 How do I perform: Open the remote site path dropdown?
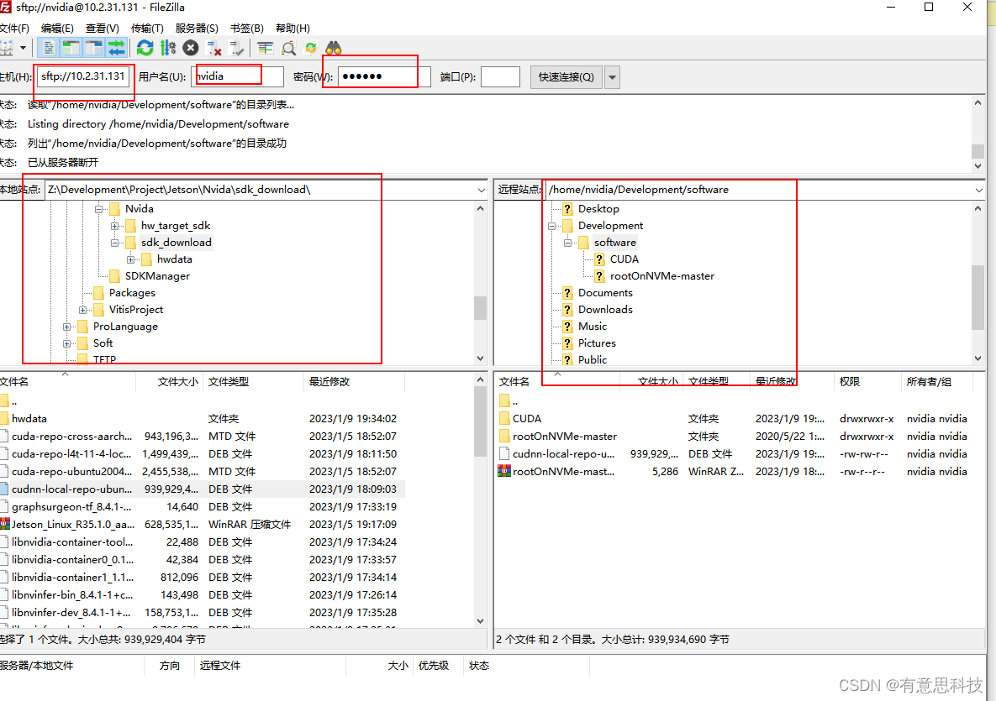tap(978, 190)
